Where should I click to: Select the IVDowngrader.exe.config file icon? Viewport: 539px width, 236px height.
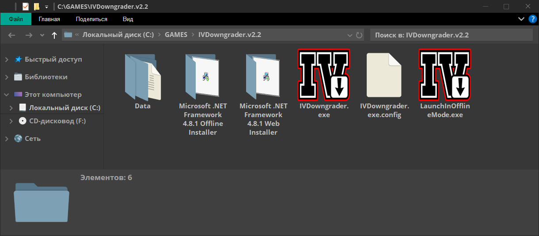click(x=384, y=75)
